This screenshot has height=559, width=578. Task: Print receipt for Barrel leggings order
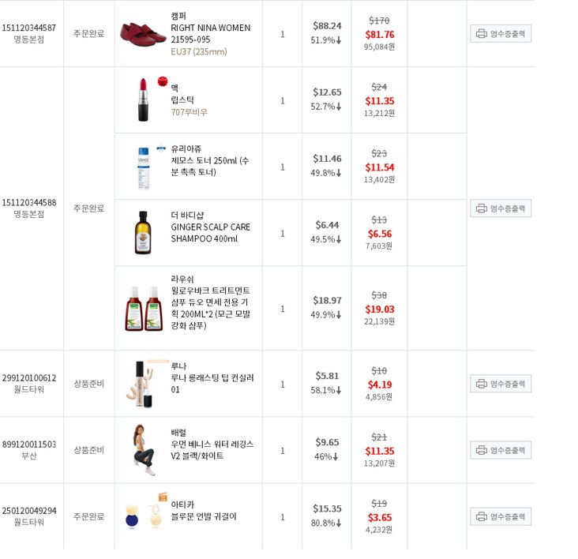click(x=501, y=450)
